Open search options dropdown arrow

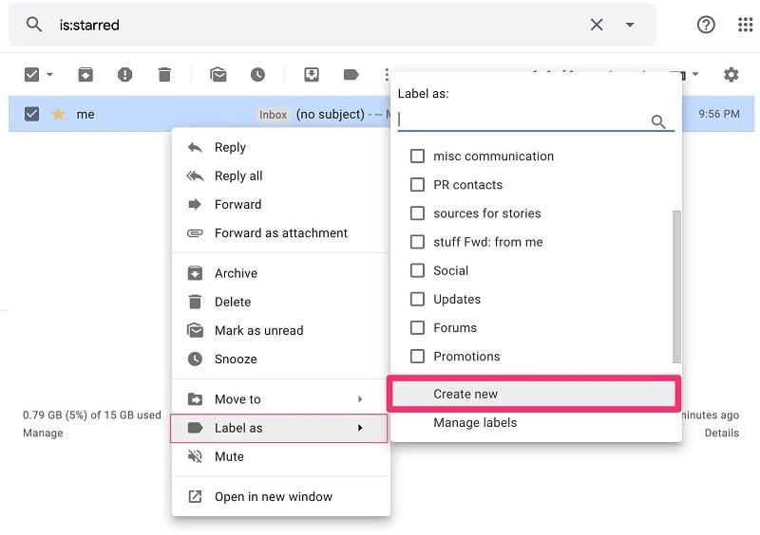630,25
